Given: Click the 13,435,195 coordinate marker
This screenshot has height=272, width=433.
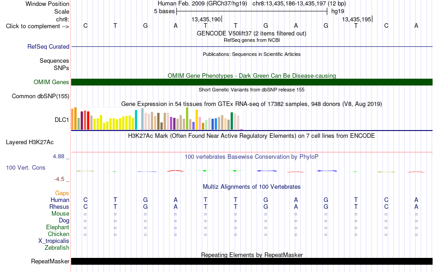Looking at the screenshot, I should coord(357,19).
